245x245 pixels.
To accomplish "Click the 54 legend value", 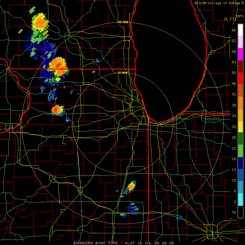I will click(234, 62).
